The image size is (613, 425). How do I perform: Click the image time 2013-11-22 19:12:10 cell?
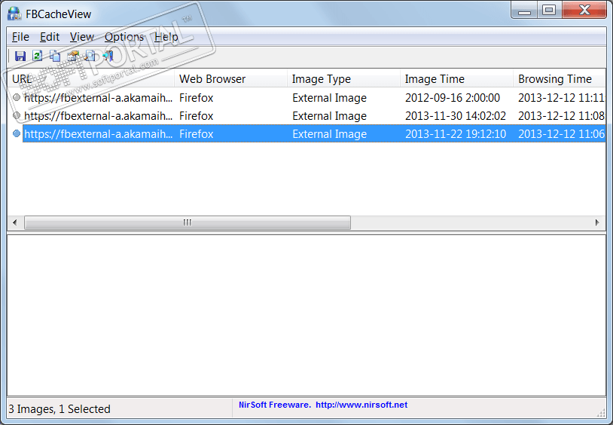[456, 134]
